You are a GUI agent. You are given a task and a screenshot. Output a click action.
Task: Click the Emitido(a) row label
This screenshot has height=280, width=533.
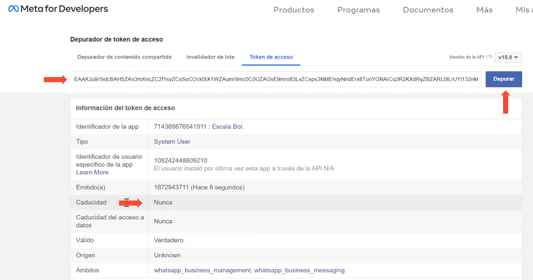coord(90,187)
